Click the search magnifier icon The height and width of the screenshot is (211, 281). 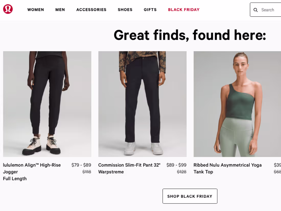pos(255,10)
